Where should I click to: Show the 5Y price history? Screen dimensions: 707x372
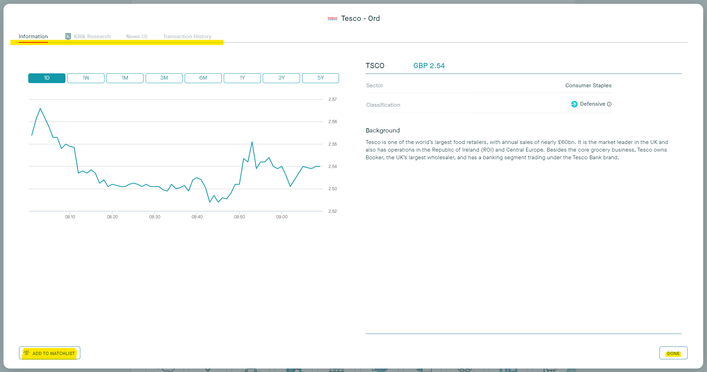tap(320, 78)
